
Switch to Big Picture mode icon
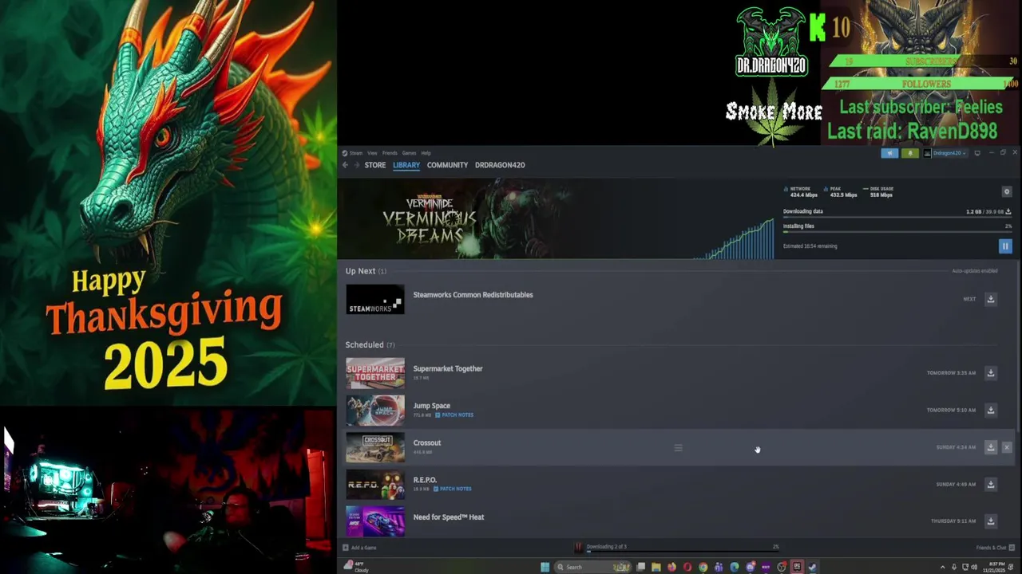pos(977,153)
